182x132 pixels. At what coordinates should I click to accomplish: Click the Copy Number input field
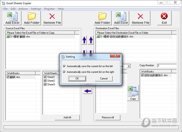coord(167,66)
